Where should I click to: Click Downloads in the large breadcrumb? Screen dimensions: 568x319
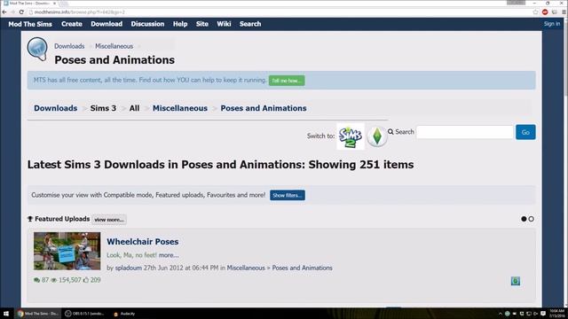click(55, 108)
